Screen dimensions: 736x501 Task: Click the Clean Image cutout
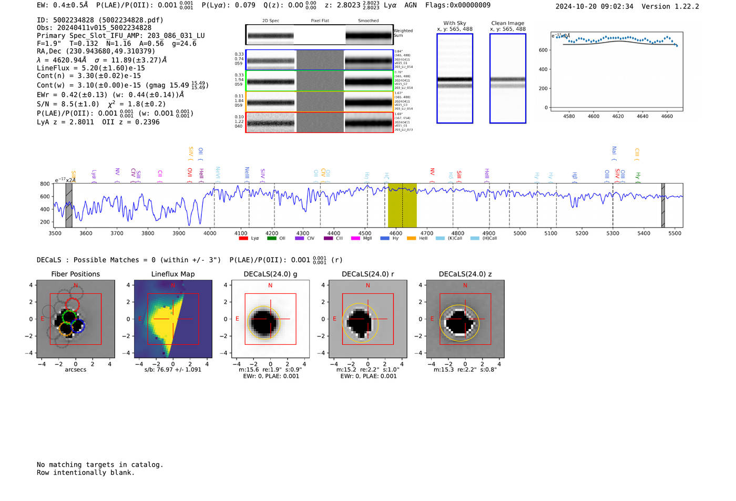pyautogui.click(x=507, y=78)
